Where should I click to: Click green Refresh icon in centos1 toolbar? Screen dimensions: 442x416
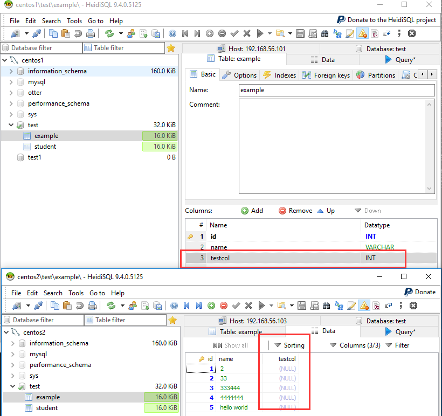tap(109, 34)
